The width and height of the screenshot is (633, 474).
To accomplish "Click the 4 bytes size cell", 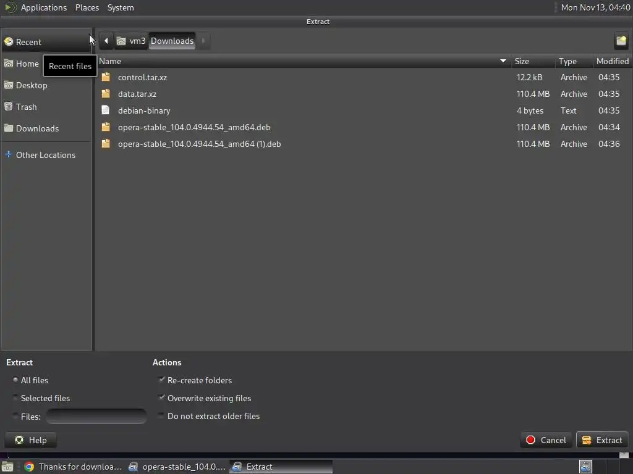I will (530, 110).
